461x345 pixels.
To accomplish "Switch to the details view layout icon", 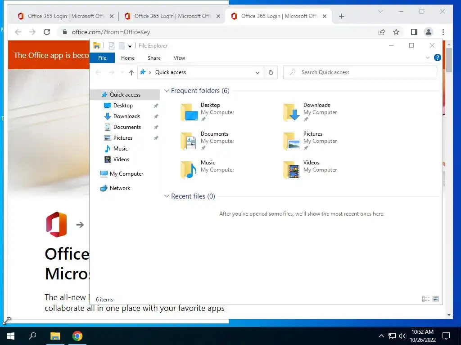I will [426, 299].
